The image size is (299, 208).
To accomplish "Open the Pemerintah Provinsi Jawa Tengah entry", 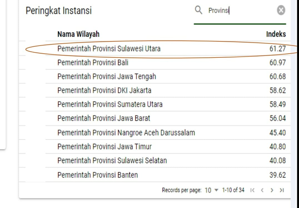I will click(106, 76).
